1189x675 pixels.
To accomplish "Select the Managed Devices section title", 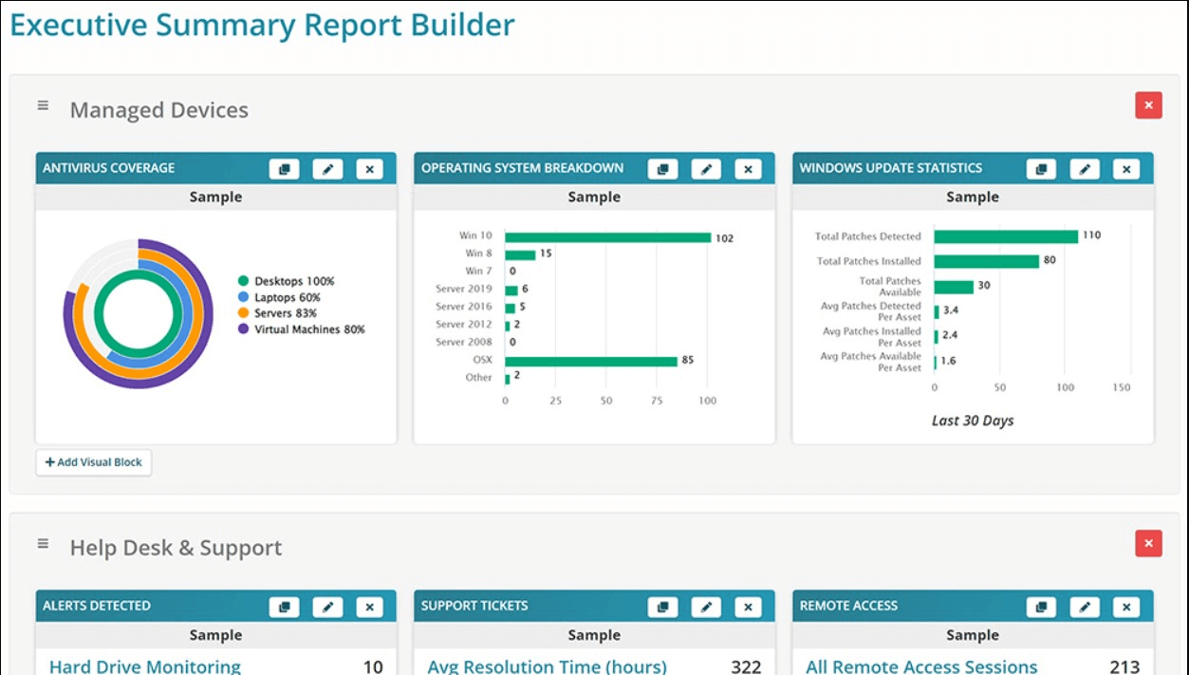I will point(159,110).
